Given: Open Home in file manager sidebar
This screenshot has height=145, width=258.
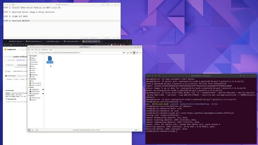Looking at the screenshot, I should (33, 58).
